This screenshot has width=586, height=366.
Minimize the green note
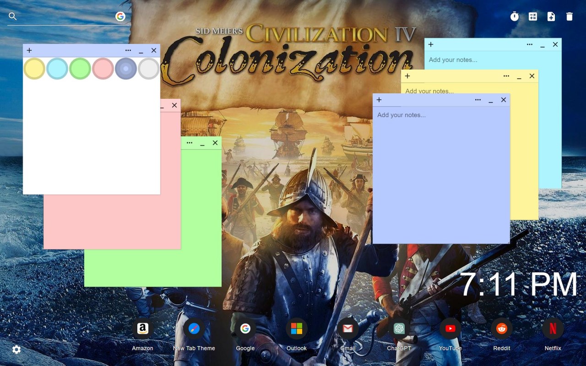tap(202, 143)
